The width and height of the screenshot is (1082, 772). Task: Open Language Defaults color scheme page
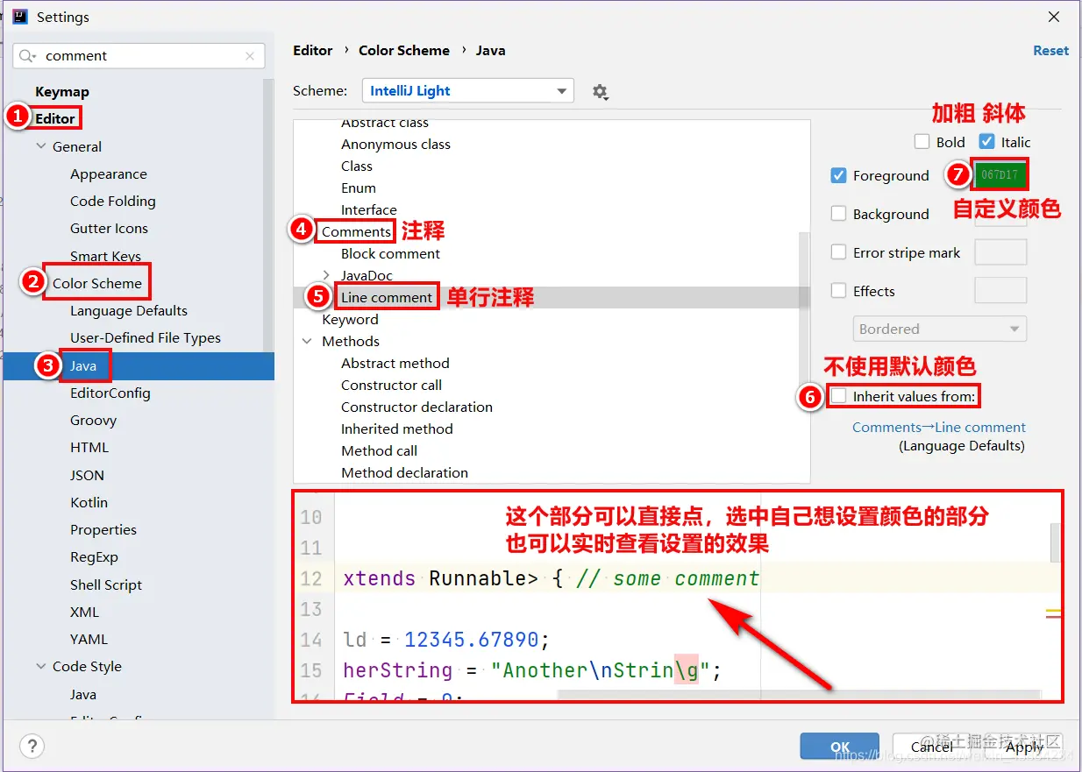[x=129, y=310]
